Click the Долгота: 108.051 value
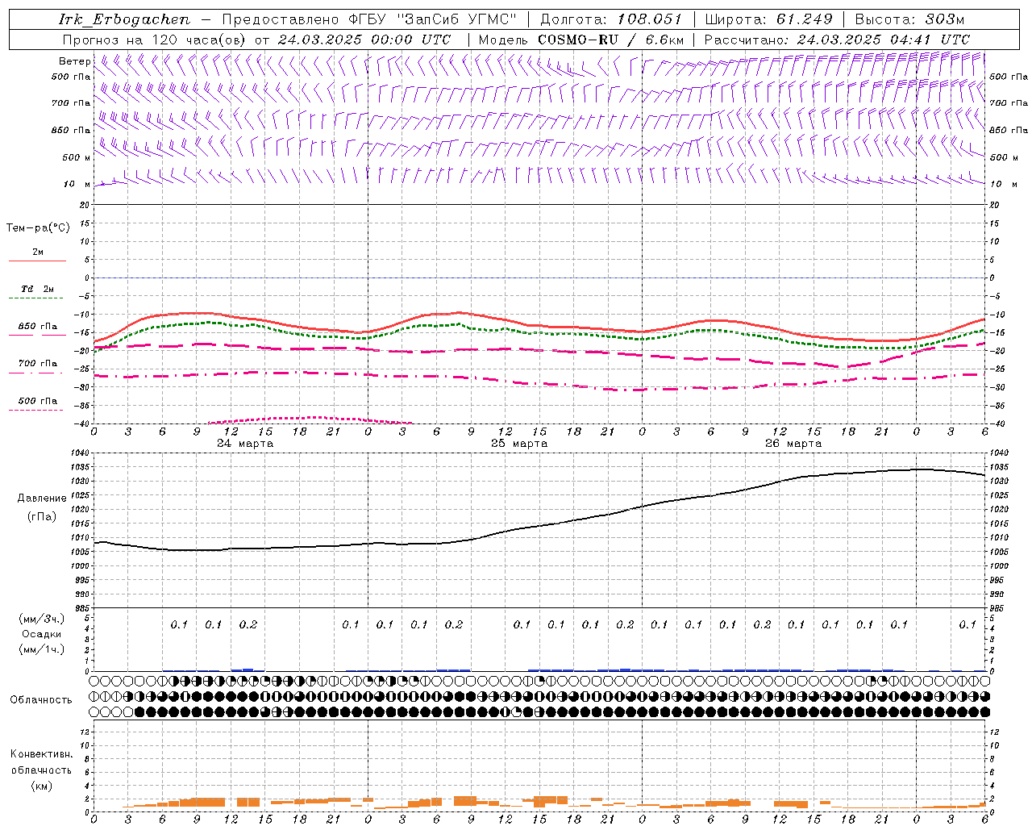Viewport: 1032px width, 826px height. pyautogui.click(x=611, y=19)
